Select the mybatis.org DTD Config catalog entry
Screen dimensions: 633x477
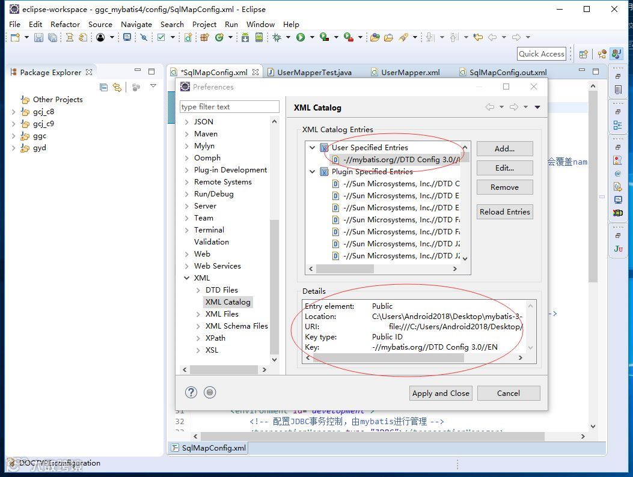tap(396, 160)
